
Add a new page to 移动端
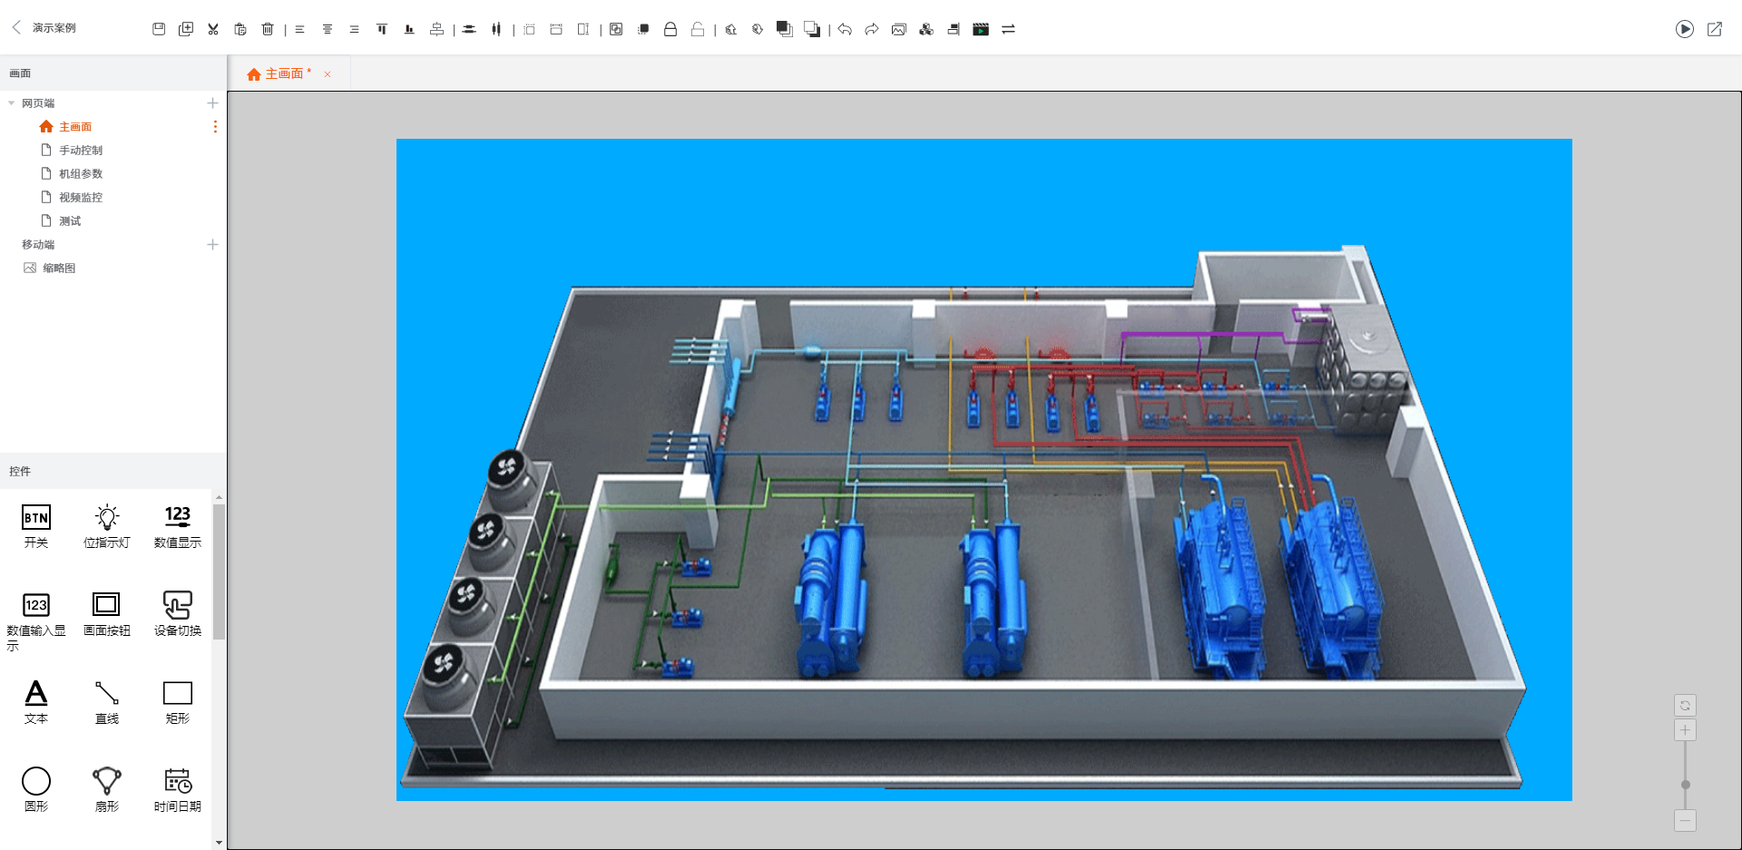pos(212,245)
